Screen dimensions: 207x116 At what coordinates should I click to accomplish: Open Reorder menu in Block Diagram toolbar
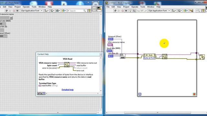pyautogui.click(x=186, y=11)
